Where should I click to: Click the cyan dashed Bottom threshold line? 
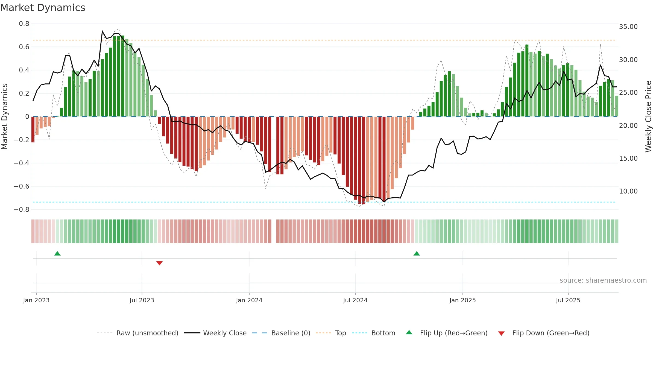[x=324, y=202]
